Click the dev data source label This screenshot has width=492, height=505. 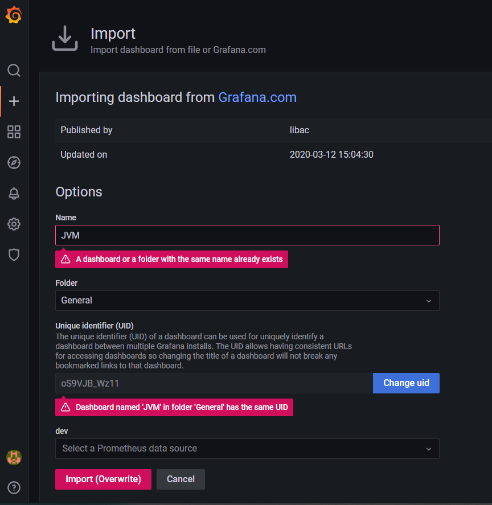click(x=61, y=431)
